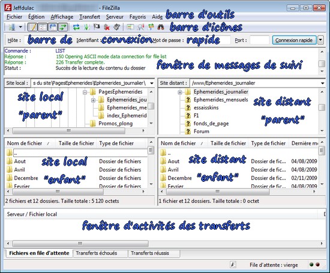Sort local list by Taille de fichier
The height and width of the screenshot is (273, 330).
tap(76, 143)
